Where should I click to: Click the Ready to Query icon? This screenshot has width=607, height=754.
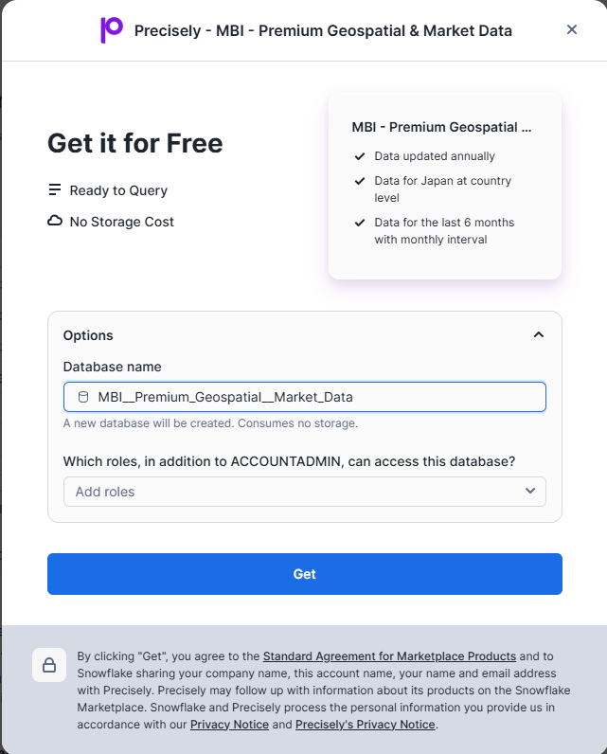pos(55,190)
